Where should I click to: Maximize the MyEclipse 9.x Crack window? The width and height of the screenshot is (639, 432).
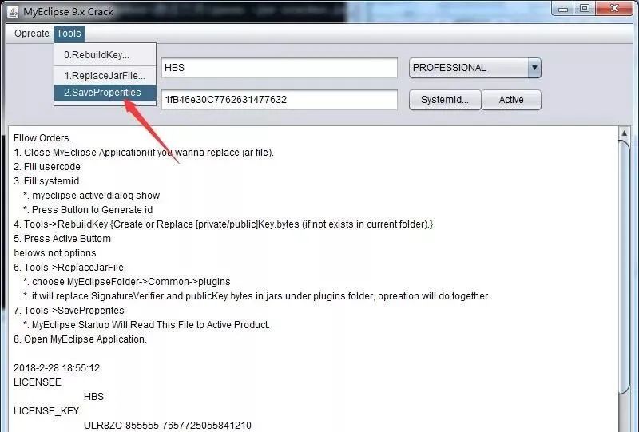[x=585, y=9]
